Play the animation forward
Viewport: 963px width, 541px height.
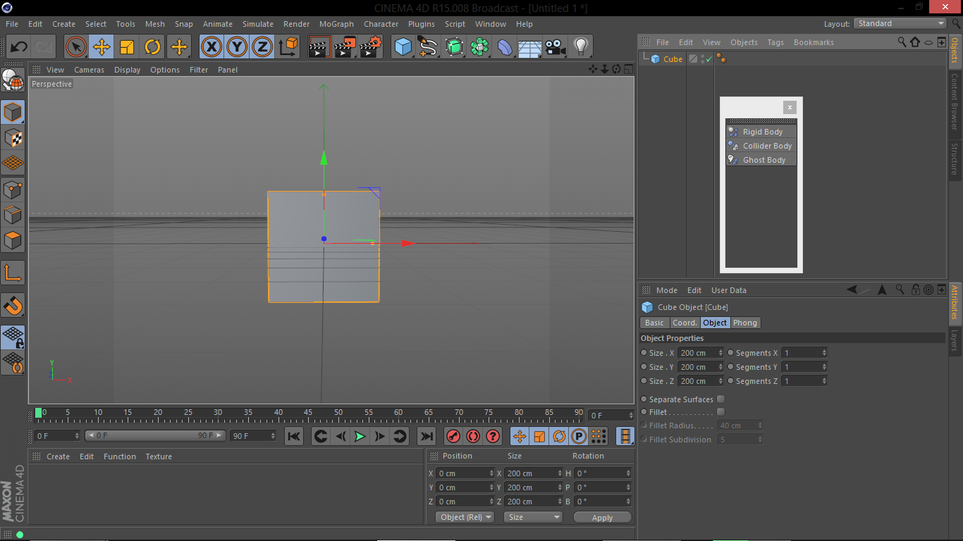pos(360,436)
